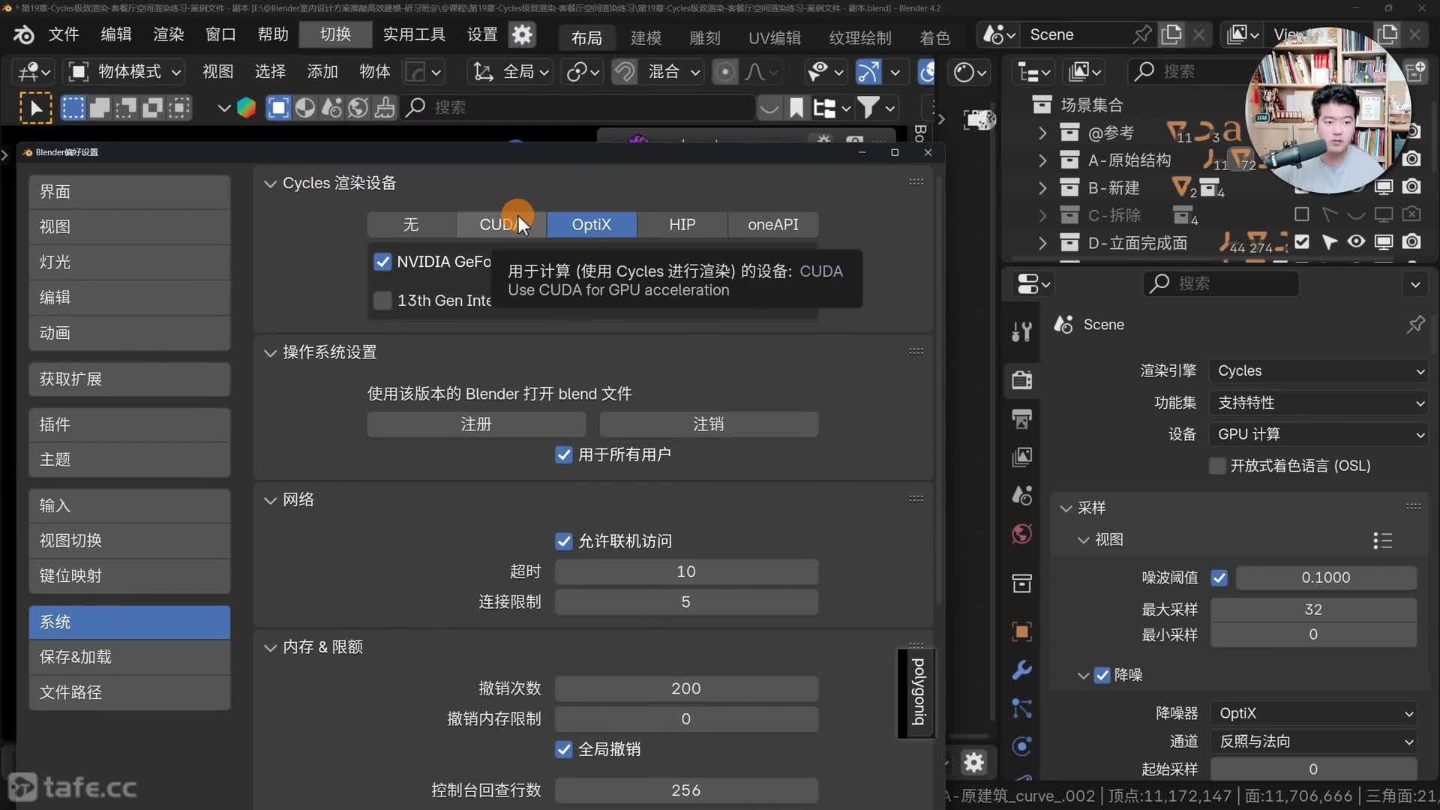Click the filter funnel icon in header

(868, 108)
